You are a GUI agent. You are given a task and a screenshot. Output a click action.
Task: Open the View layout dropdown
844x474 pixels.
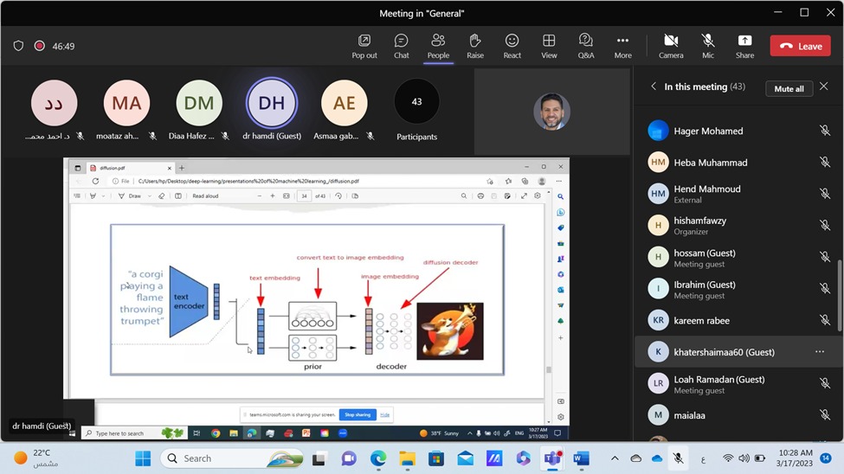[x=549, y=46]
